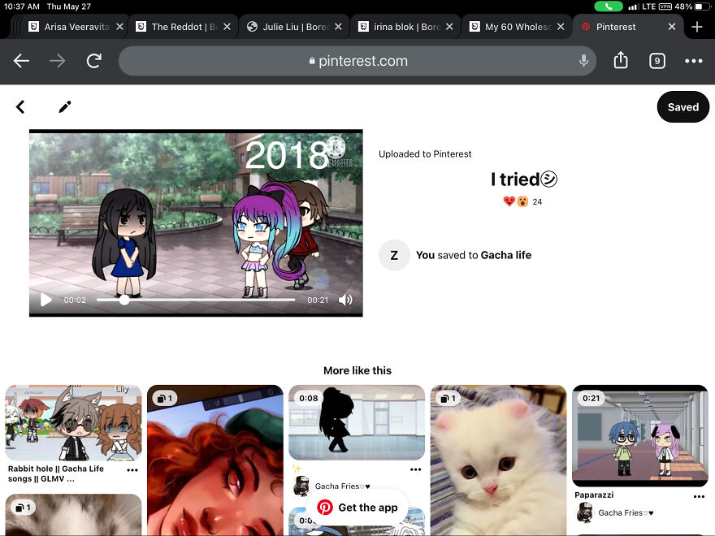Open the tab switcher showing 9 tabs
The height and width of the screenshot is (536, 715).
tap(656, 61)
